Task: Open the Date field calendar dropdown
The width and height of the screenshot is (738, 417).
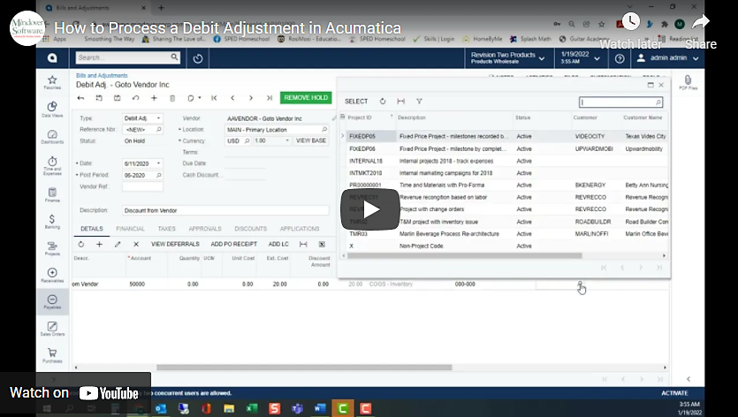Action: (158, 163)
